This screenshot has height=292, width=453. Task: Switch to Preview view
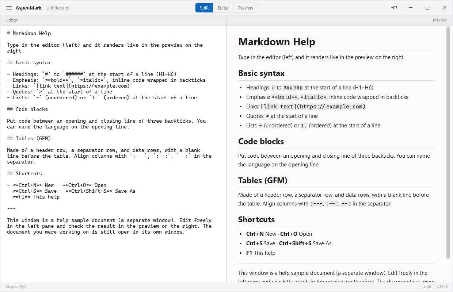tap(246, 8)
